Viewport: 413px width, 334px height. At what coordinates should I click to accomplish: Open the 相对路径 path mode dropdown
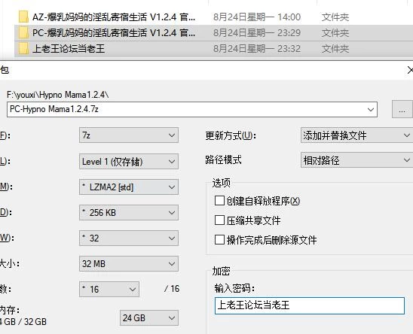[x=357, y=160]
